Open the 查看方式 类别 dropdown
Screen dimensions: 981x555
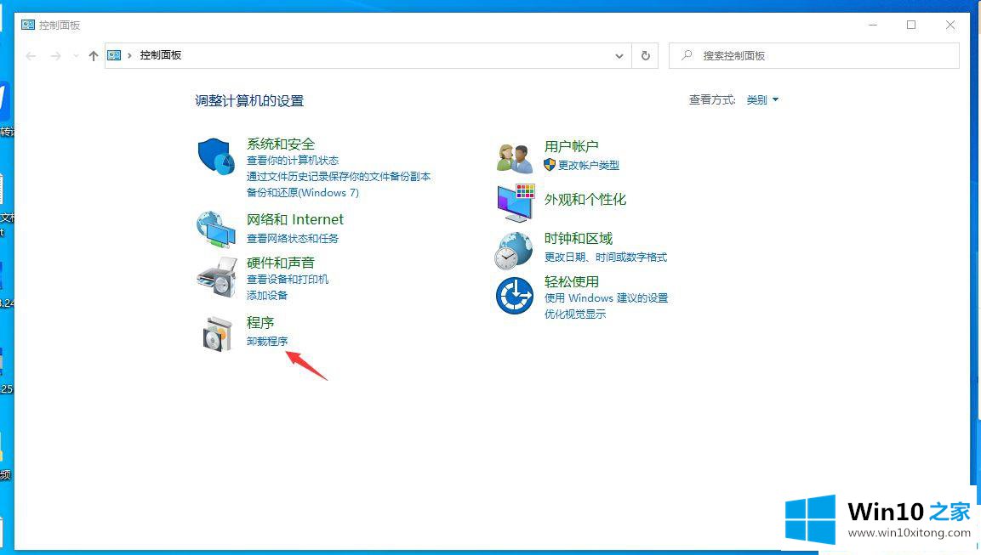click(762, 100)
